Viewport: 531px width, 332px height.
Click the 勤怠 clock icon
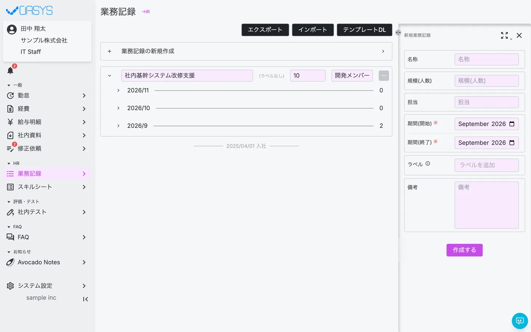click(x=10, y=96)
